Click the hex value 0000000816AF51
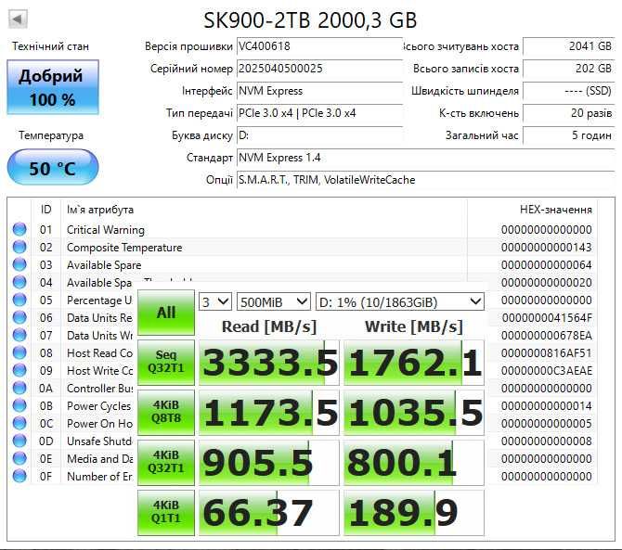The width and height of the screenshot is (622, 550). tap(547, 353)
